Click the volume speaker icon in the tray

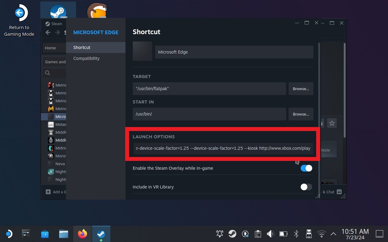click(x=270, y=234)
